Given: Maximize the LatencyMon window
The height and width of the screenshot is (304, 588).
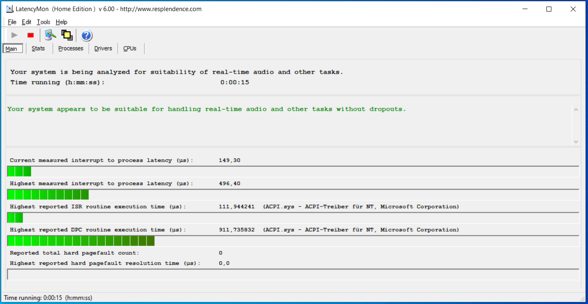Looking at the screenshot, I should [x=548, y=9].
